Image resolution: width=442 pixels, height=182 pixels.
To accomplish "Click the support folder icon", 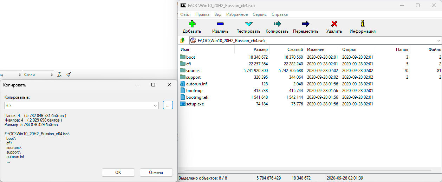I will [182, 77].
